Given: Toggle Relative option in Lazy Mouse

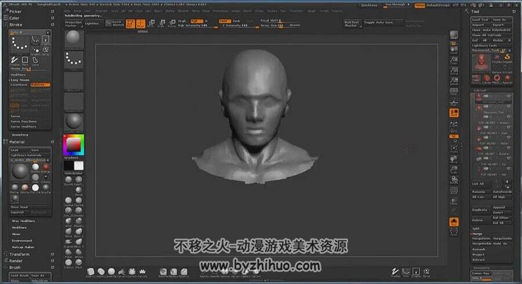Looking at the screenshot, I should pyautogui.click(x=40, y=85).
